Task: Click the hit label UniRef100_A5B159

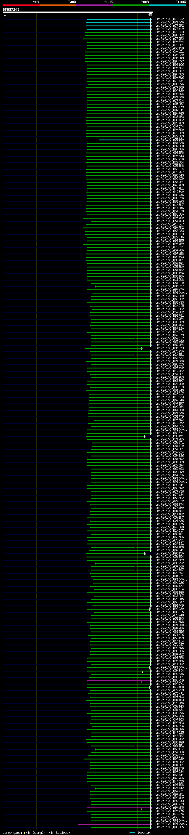Action: click(x=169, y=48)
